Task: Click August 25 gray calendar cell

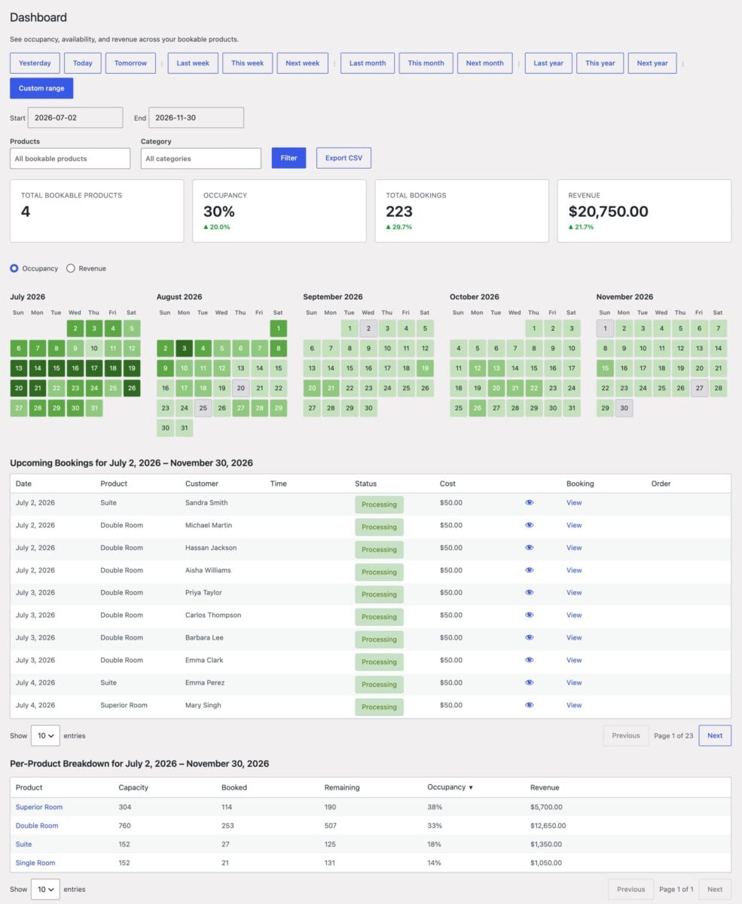Action: (203, 408)
